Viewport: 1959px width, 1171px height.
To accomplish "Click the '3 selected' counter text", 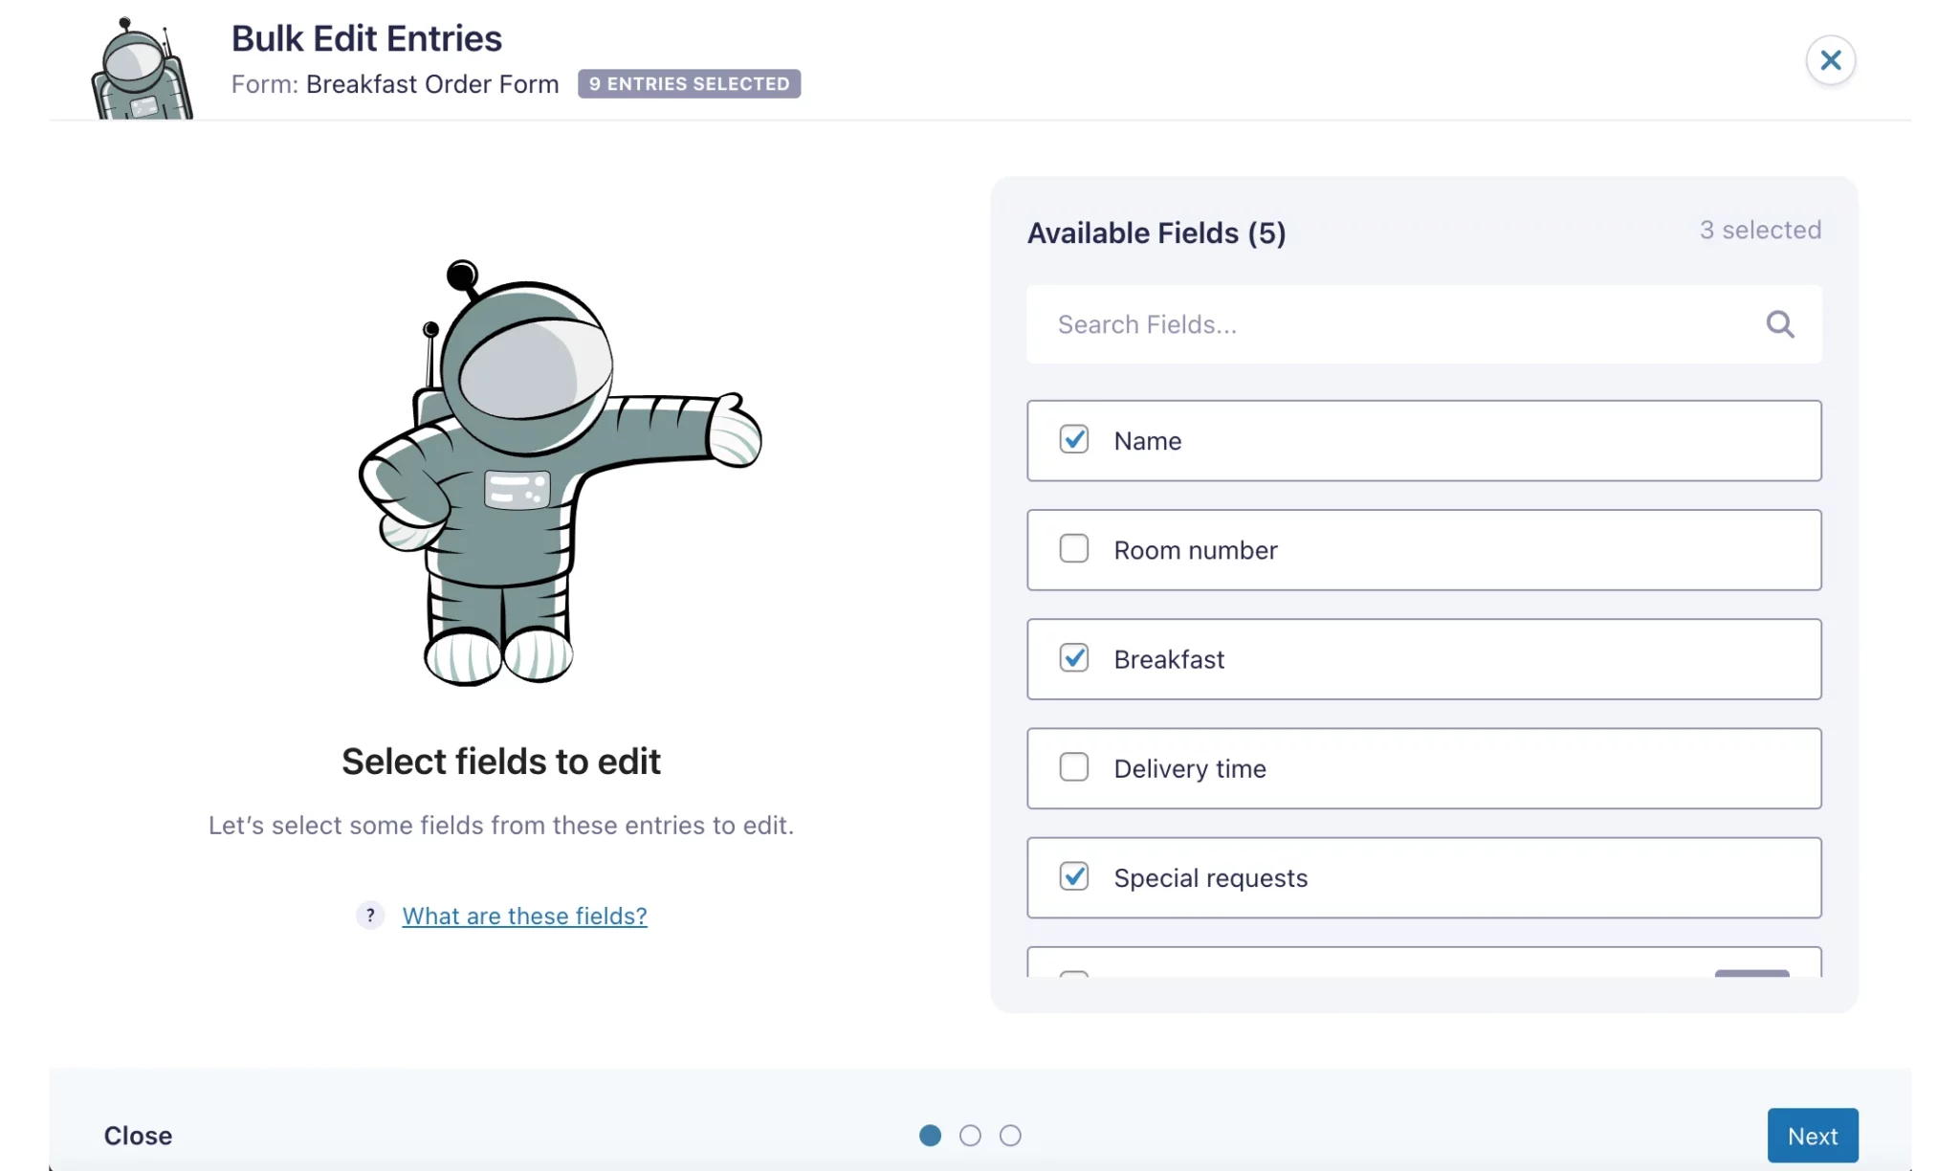I will pos(1760,230).
